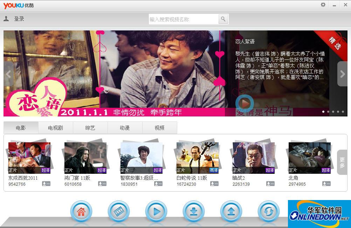The width and height of the screenshot is (351, 228).
Task: Open the 综艺 tab
Action: (90, 128)
